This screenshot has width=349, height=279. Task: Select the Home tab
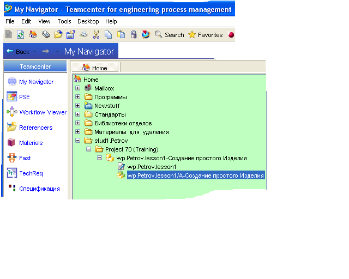click(95, 68)
